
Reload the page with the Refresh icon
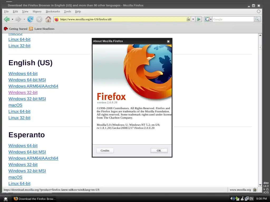[x=30, y=19]
